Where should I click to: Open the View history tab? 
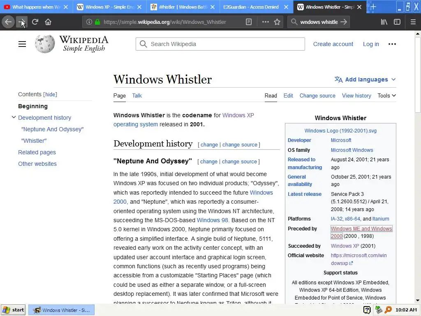click(356, 95)
